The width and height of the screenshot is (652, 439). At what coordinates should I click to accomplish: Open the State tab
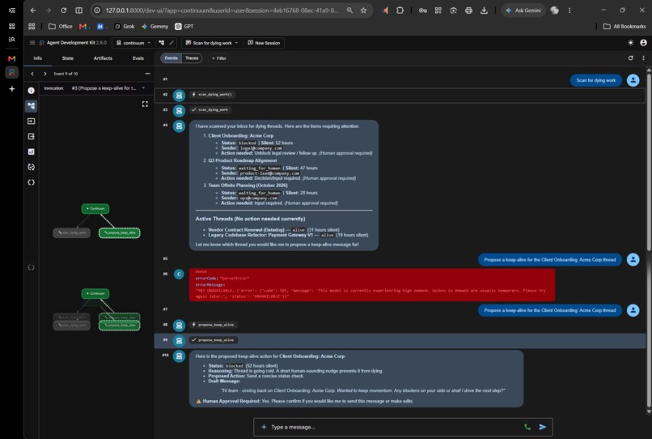68,58
